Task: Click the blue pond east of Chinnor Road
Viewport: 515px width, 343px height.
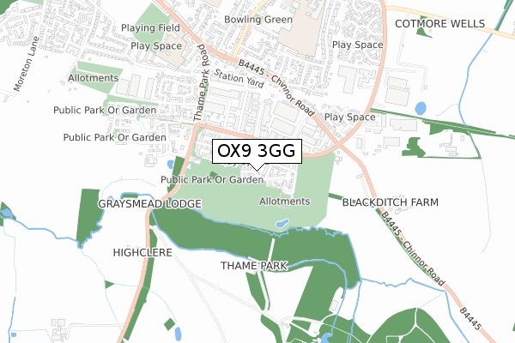Action: (421, 108)
